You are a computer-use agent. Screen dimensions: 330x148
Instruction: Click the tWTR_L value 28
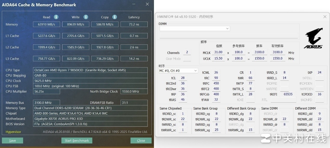point(250,94)
